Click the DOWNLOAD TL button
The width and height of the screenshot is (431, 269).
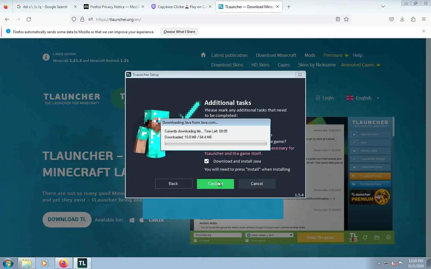point(67,219)
